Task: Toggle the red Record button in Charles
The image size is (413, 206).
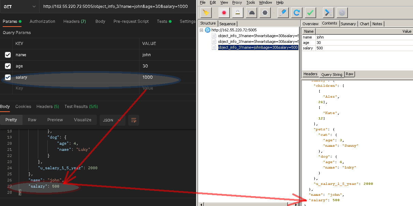Action: 224,13
